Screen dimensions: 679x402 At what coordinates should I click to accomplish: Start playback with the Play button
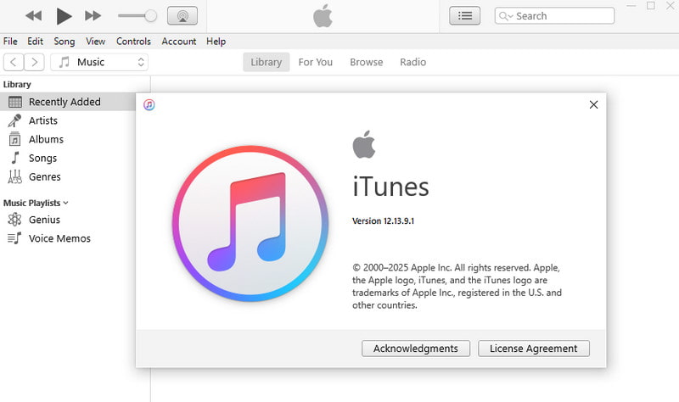[x=65, y=16]
